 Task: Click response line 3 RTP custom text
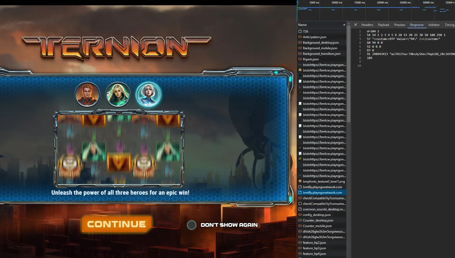pyautogui.click(x=403, y=39)
